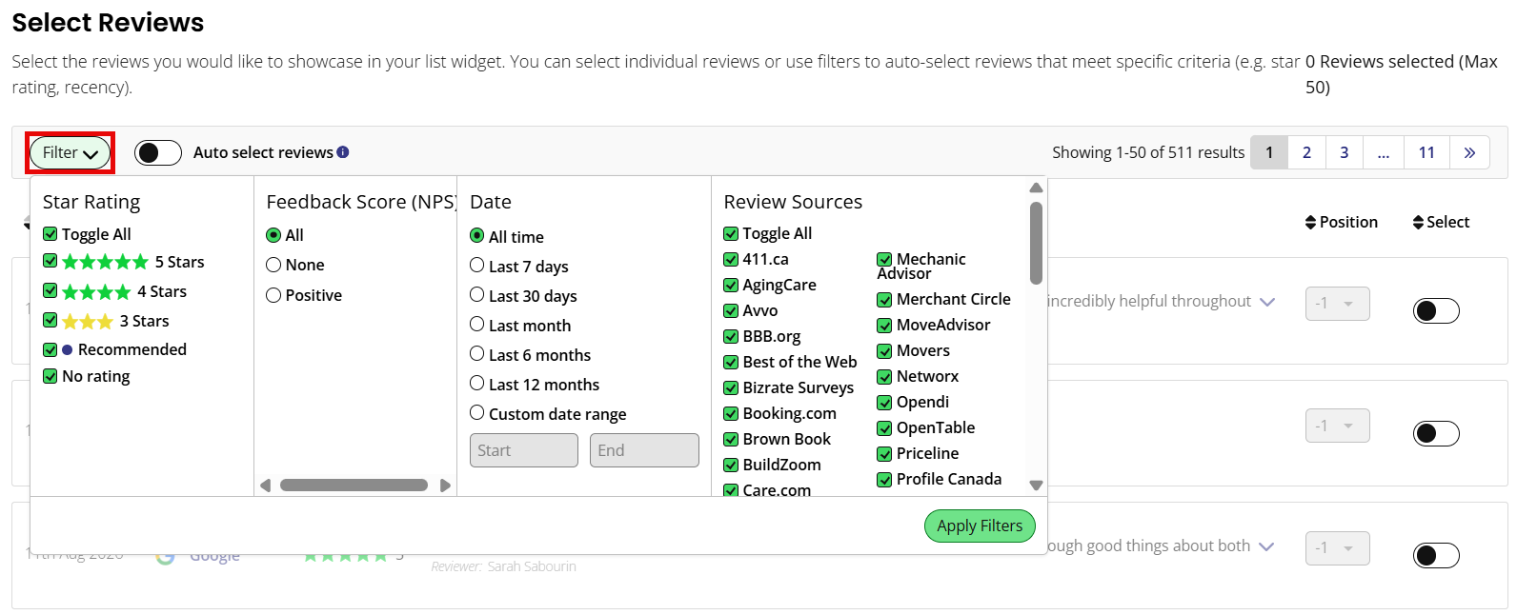The height and width of the screenshot is (615, 1517).
Task: Expand the first review text chevron
Action: (x=1266, y=302)
